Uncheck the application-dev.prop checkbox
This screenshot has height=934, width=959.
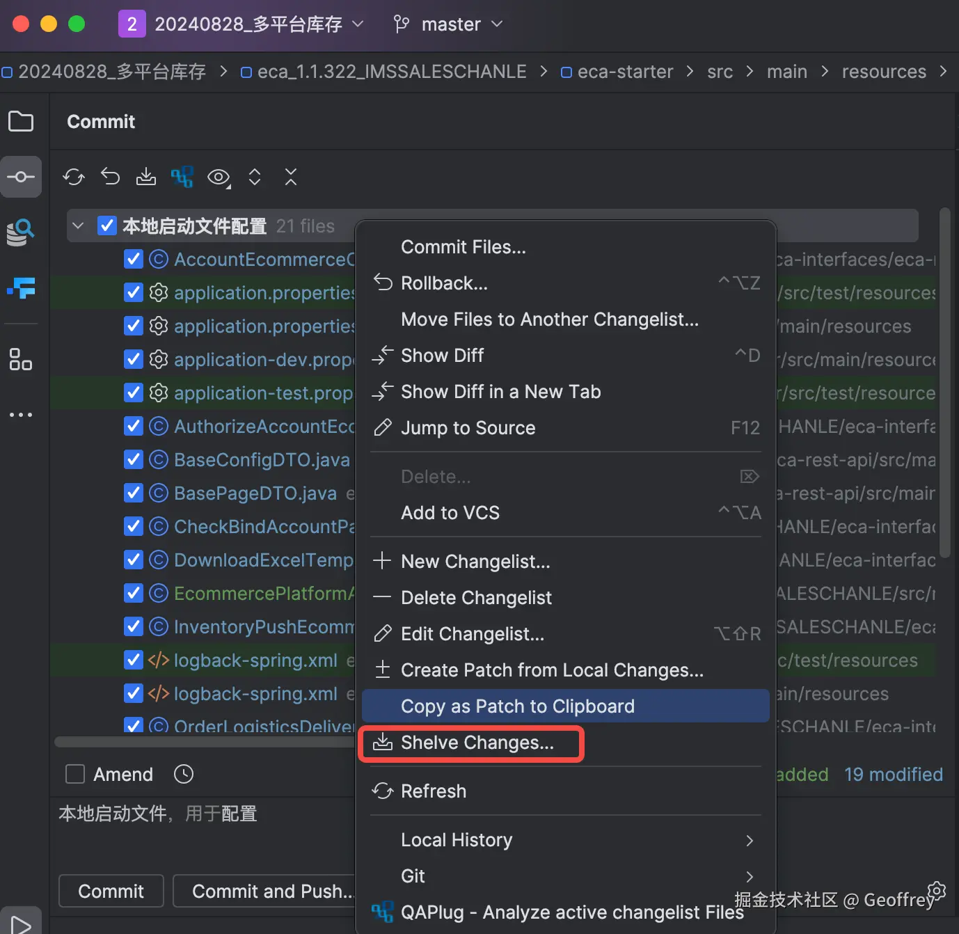pos(134,359)
